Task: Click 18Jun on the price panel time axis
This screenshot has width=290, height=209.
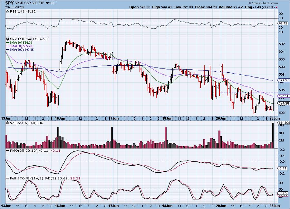Action: [x=167, y=118]
